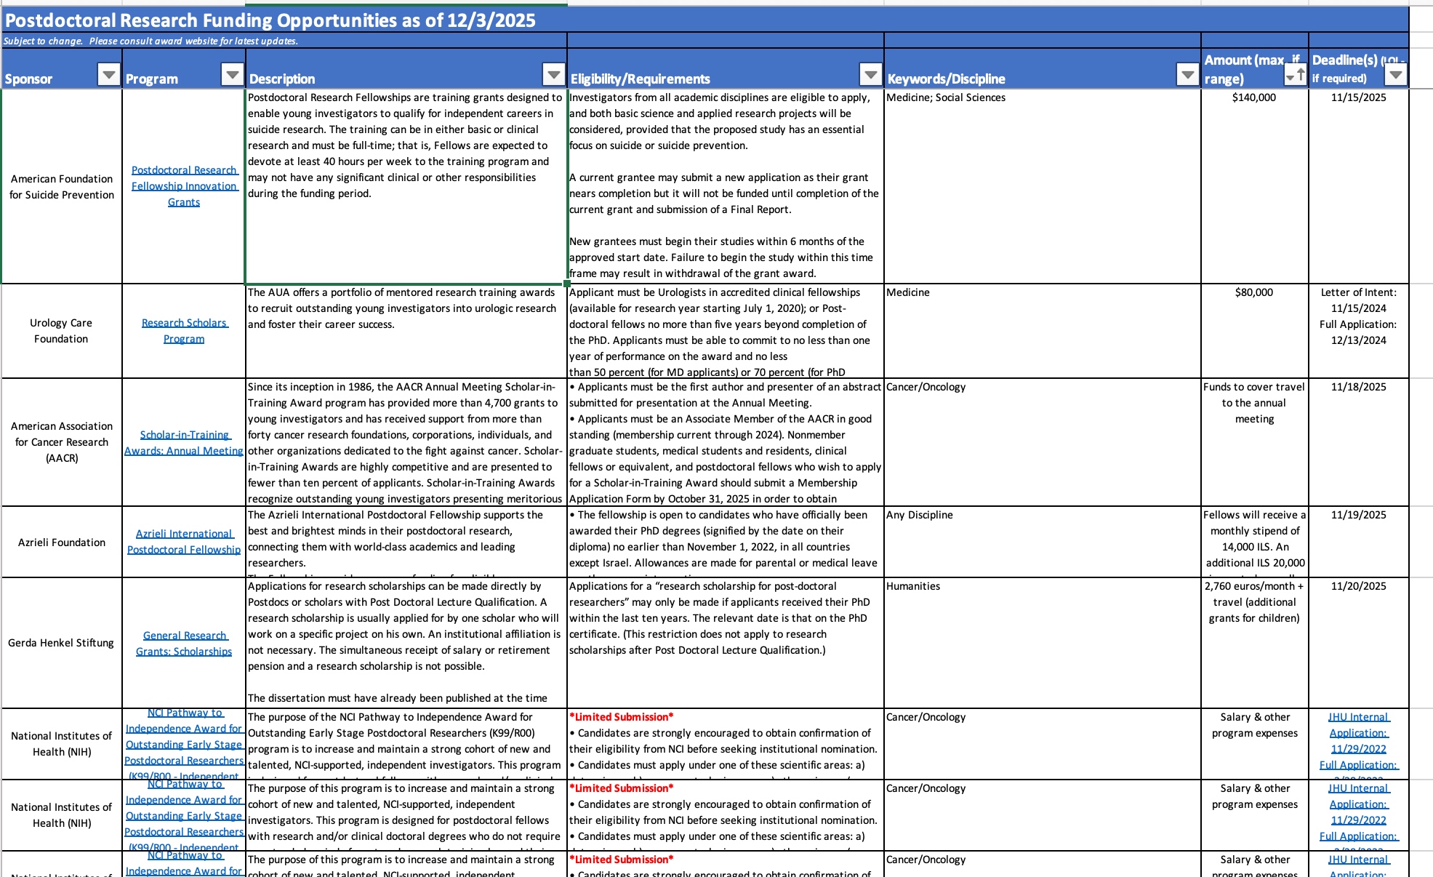
Task: Open the Deadline(s) column filter dropdown
Action: point(1395,74)
